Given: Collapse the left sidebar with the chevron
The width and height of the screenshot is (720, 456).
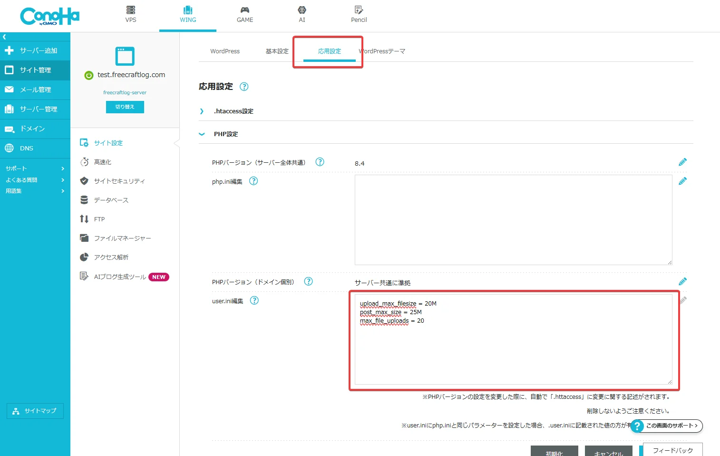Looking at the screenshot, I should pyautogui.click(x=4, y=37).
